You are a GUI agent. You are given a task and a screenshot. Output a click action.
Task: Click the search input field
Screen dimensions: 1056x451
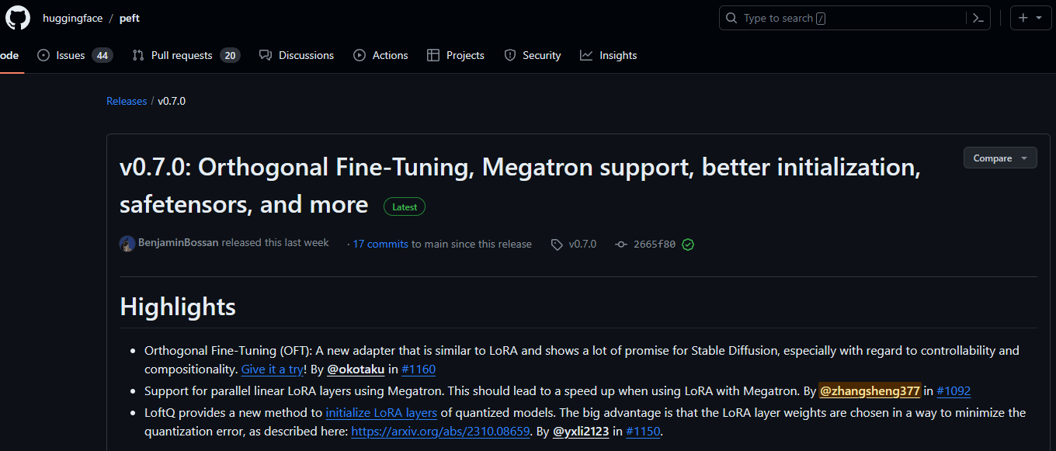pos(855,18)
